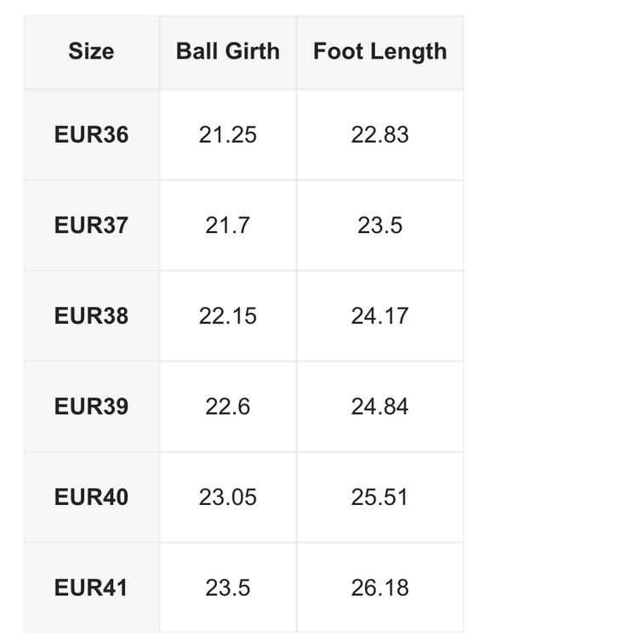
Task: Select the EUR39 size row label
Action: click(91, 407)
